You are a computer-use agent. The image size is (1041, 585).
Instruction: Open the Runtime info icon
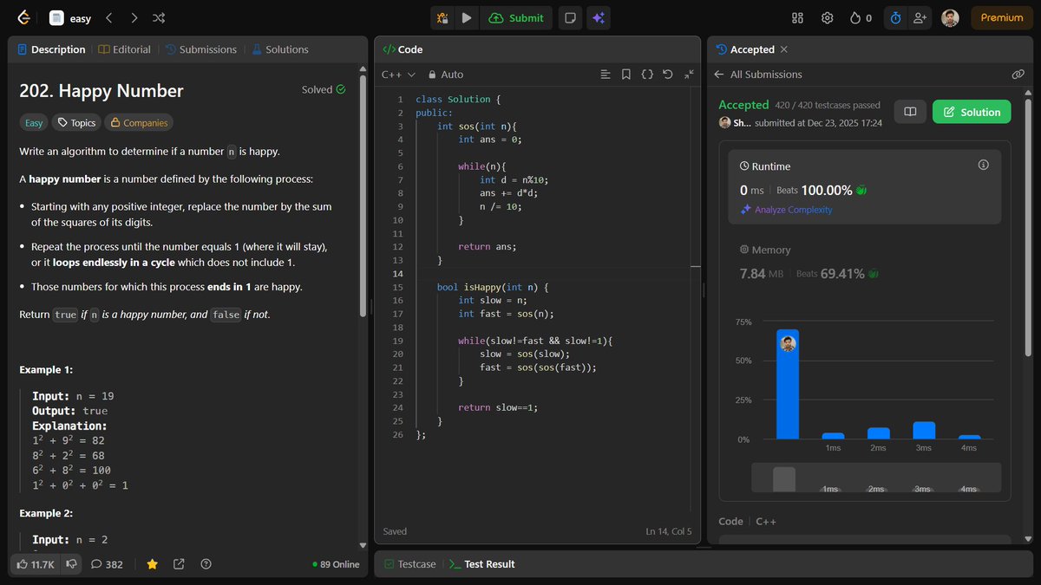[983, 165]
